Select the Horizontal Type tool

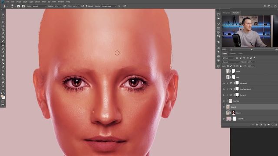(x=3, y=71)
